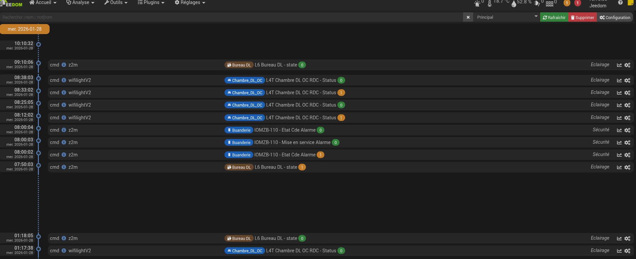Image resolution: width=636 pixels, height=259 pixels.
Task: Show history graph for 08:38:03 Chambre row
Action: click(619, 81)
